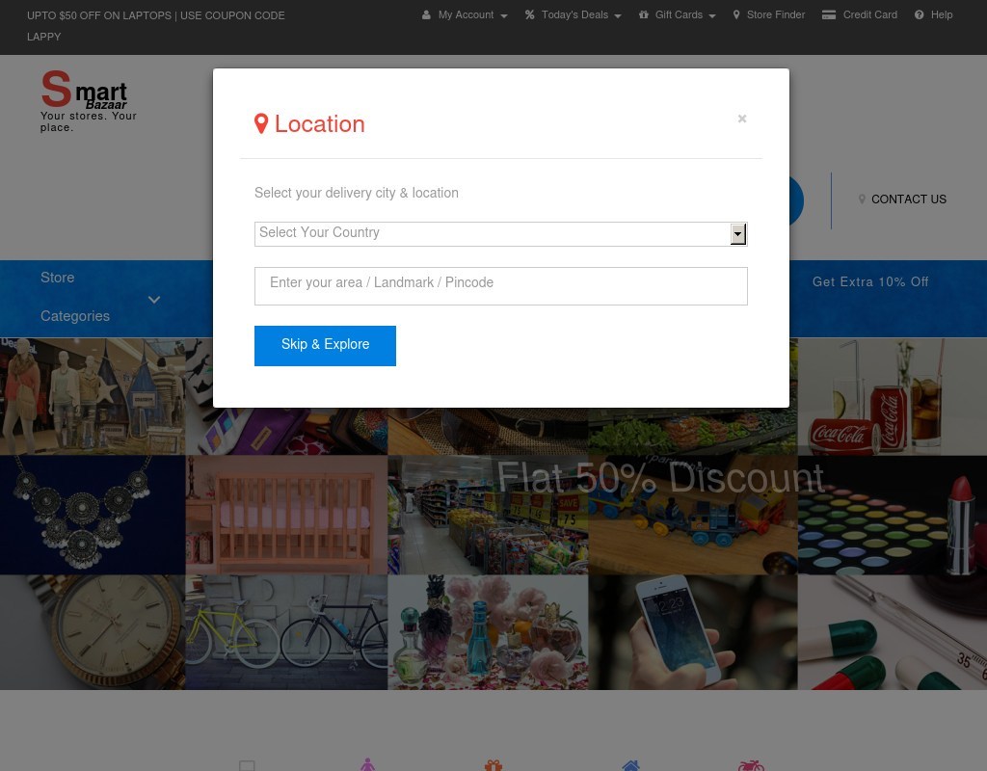This screenshot has height=771, width=987.
Task: Click the Store Finder pin icon
Action: (736, 15)
